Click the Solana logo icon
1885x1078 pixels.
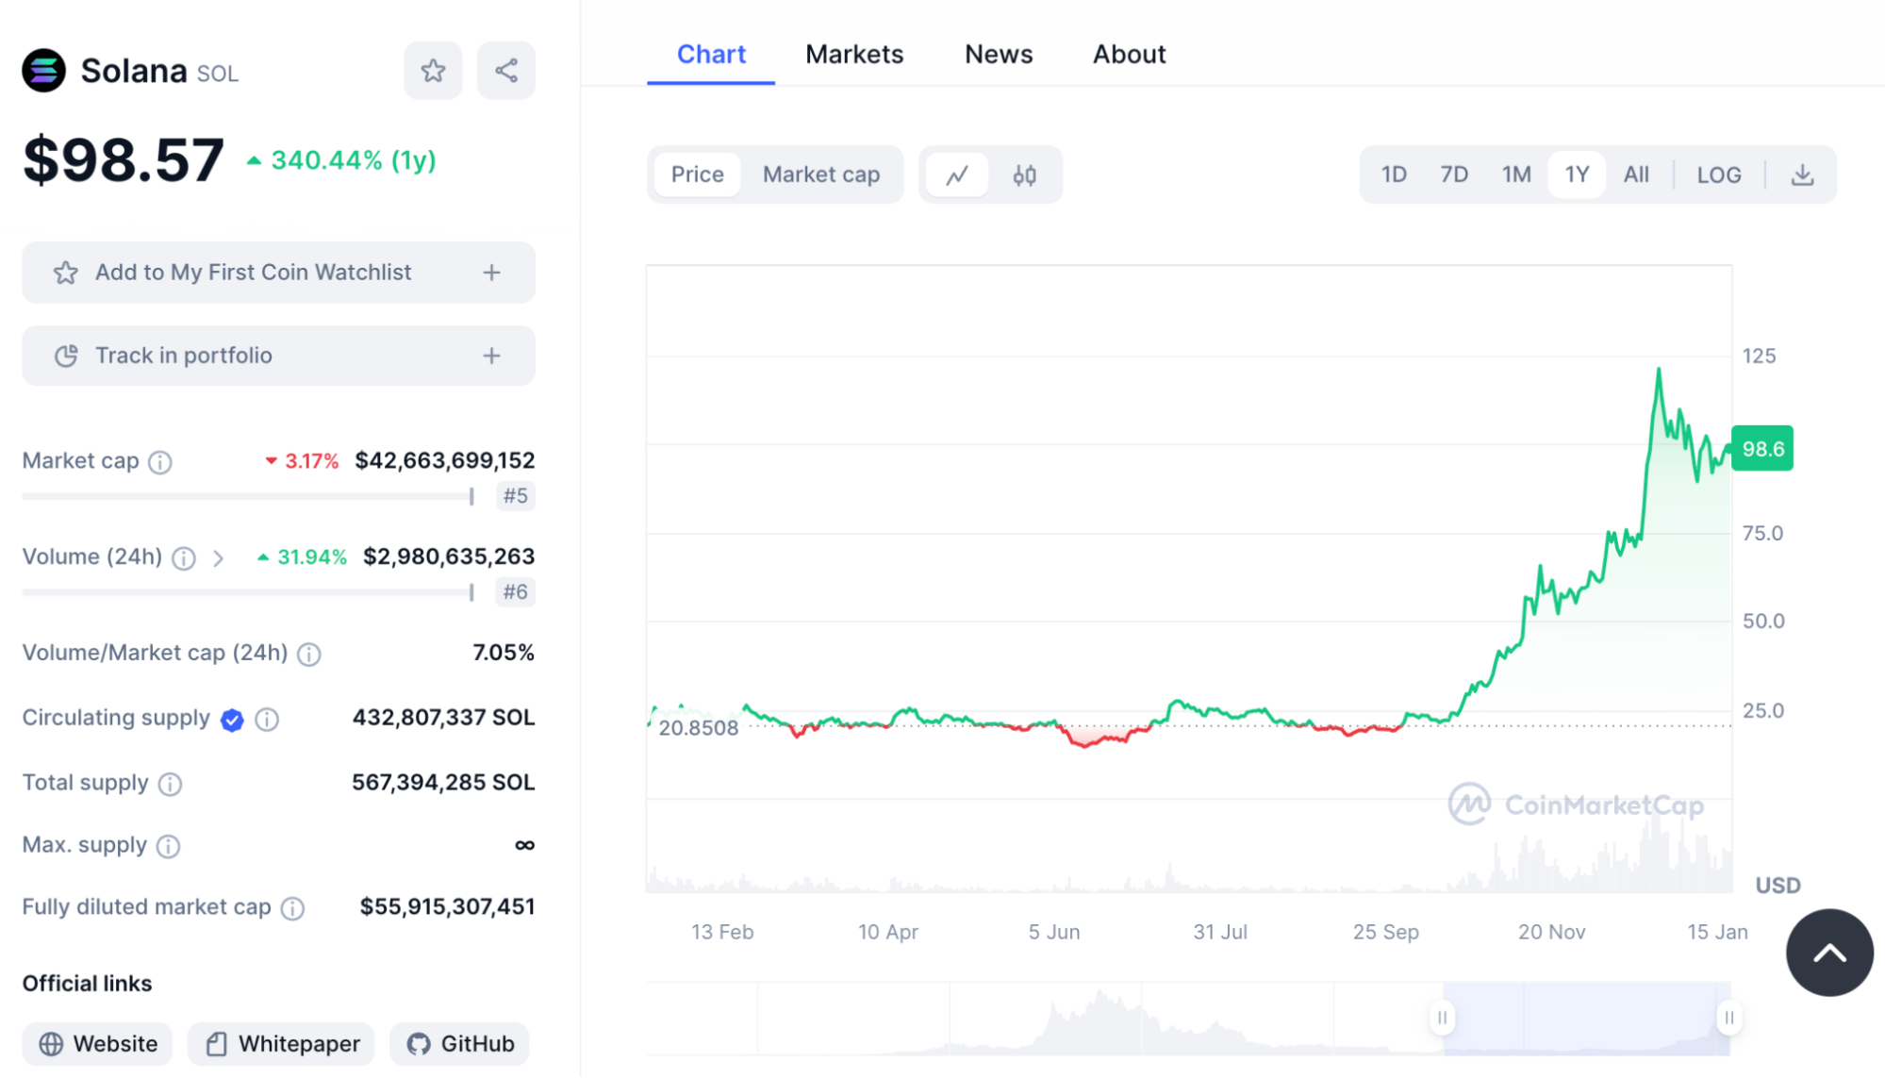(x=43, y=71)
